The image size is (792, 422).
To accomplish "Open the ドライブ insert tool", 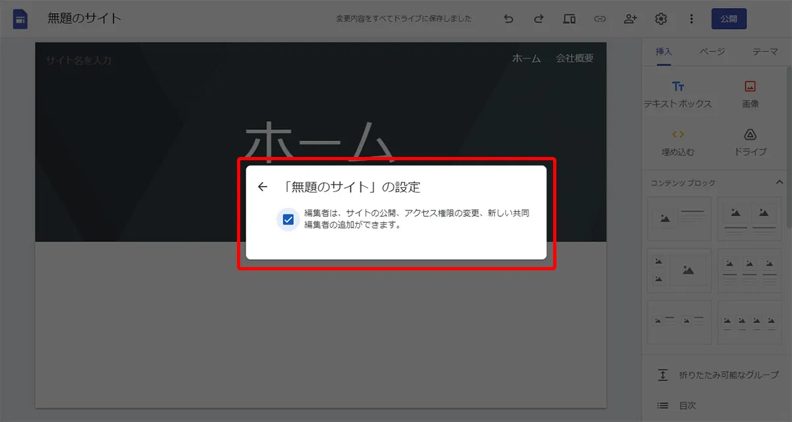I will pyautogui.click(x=750, y=142).
